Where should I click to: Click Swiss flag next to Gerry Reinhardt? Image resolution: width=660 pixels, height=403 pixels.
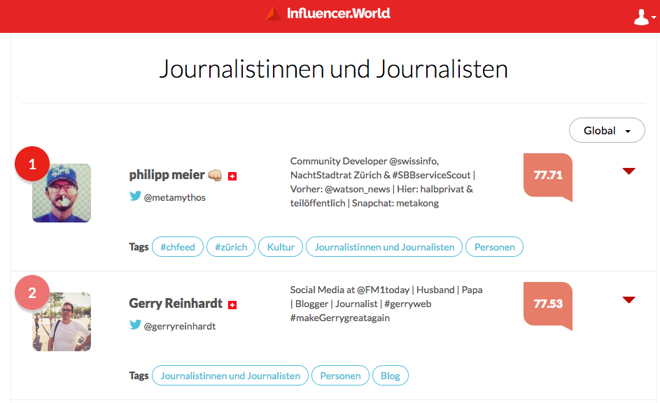232,305
